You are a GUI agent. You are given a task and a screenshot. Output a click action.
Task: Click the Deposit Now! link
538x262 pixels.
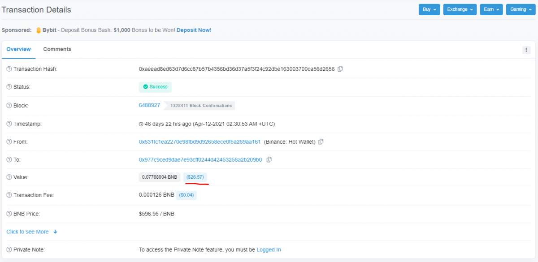click(x=194, y=30)
